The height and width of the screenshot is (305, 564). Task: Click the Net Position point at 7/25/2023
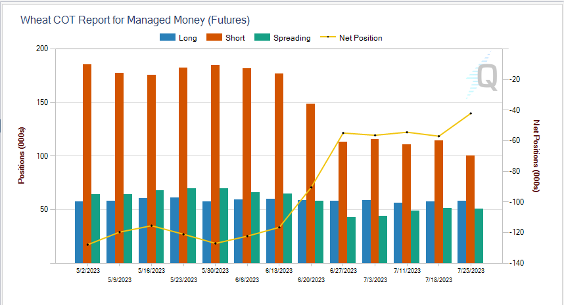(x=471, y=113)
